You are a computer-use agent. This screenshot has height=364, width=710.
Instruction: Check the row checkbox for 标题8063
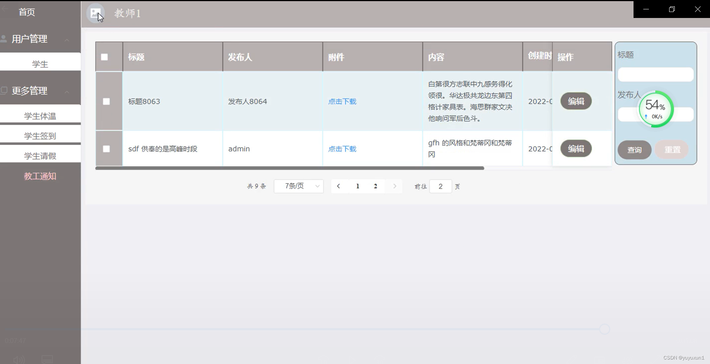click(106, 101)
